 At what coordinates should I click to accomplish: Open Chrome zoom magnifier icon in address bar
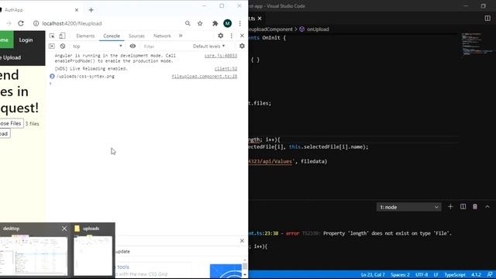pyautogui.click(x=188, y=23)
